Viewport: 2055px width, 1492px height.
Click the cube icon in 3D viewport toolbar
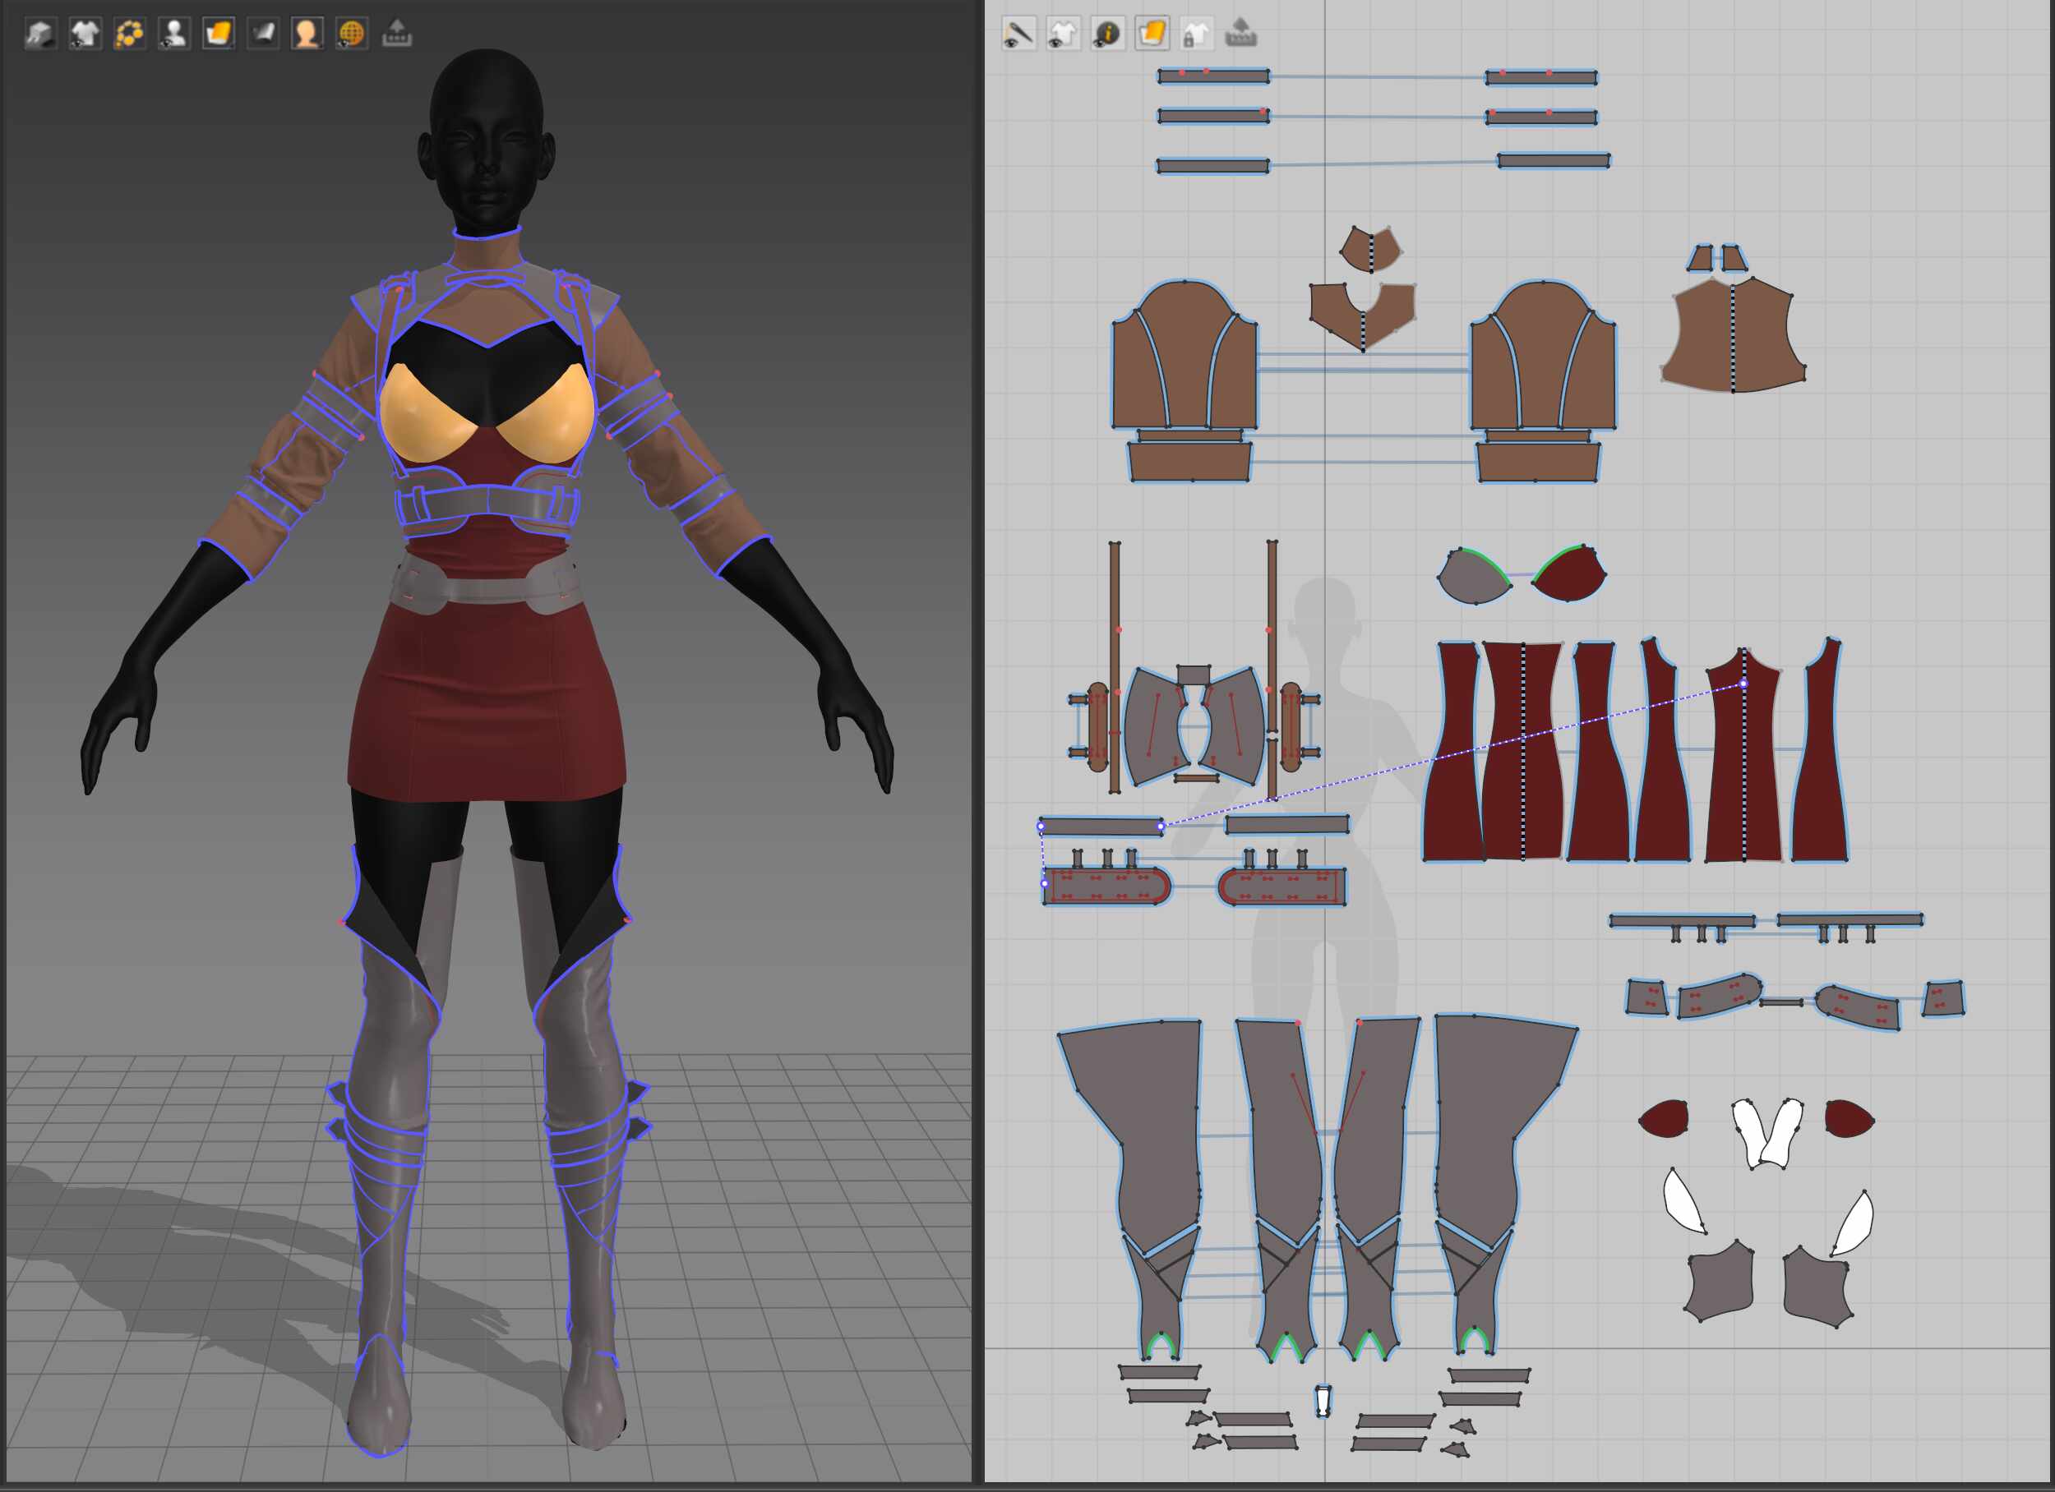(x=40, y=34)
